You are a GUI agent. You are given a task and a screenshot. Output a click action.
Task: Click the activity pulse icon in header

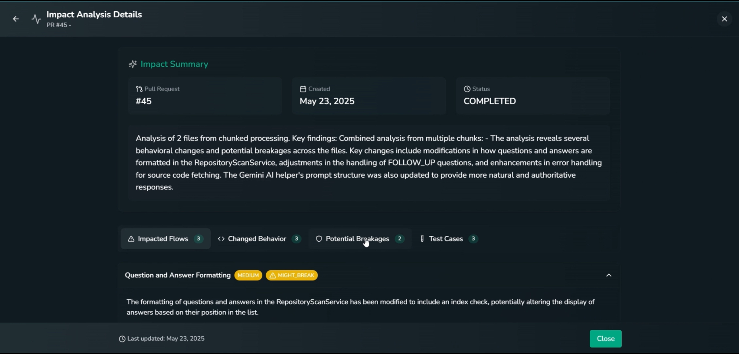(x=36, y=19)
